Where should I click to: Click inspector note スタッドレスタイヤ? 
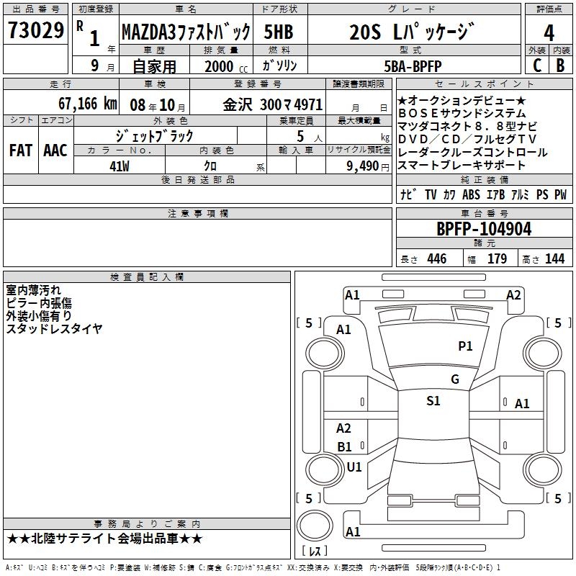54,328
